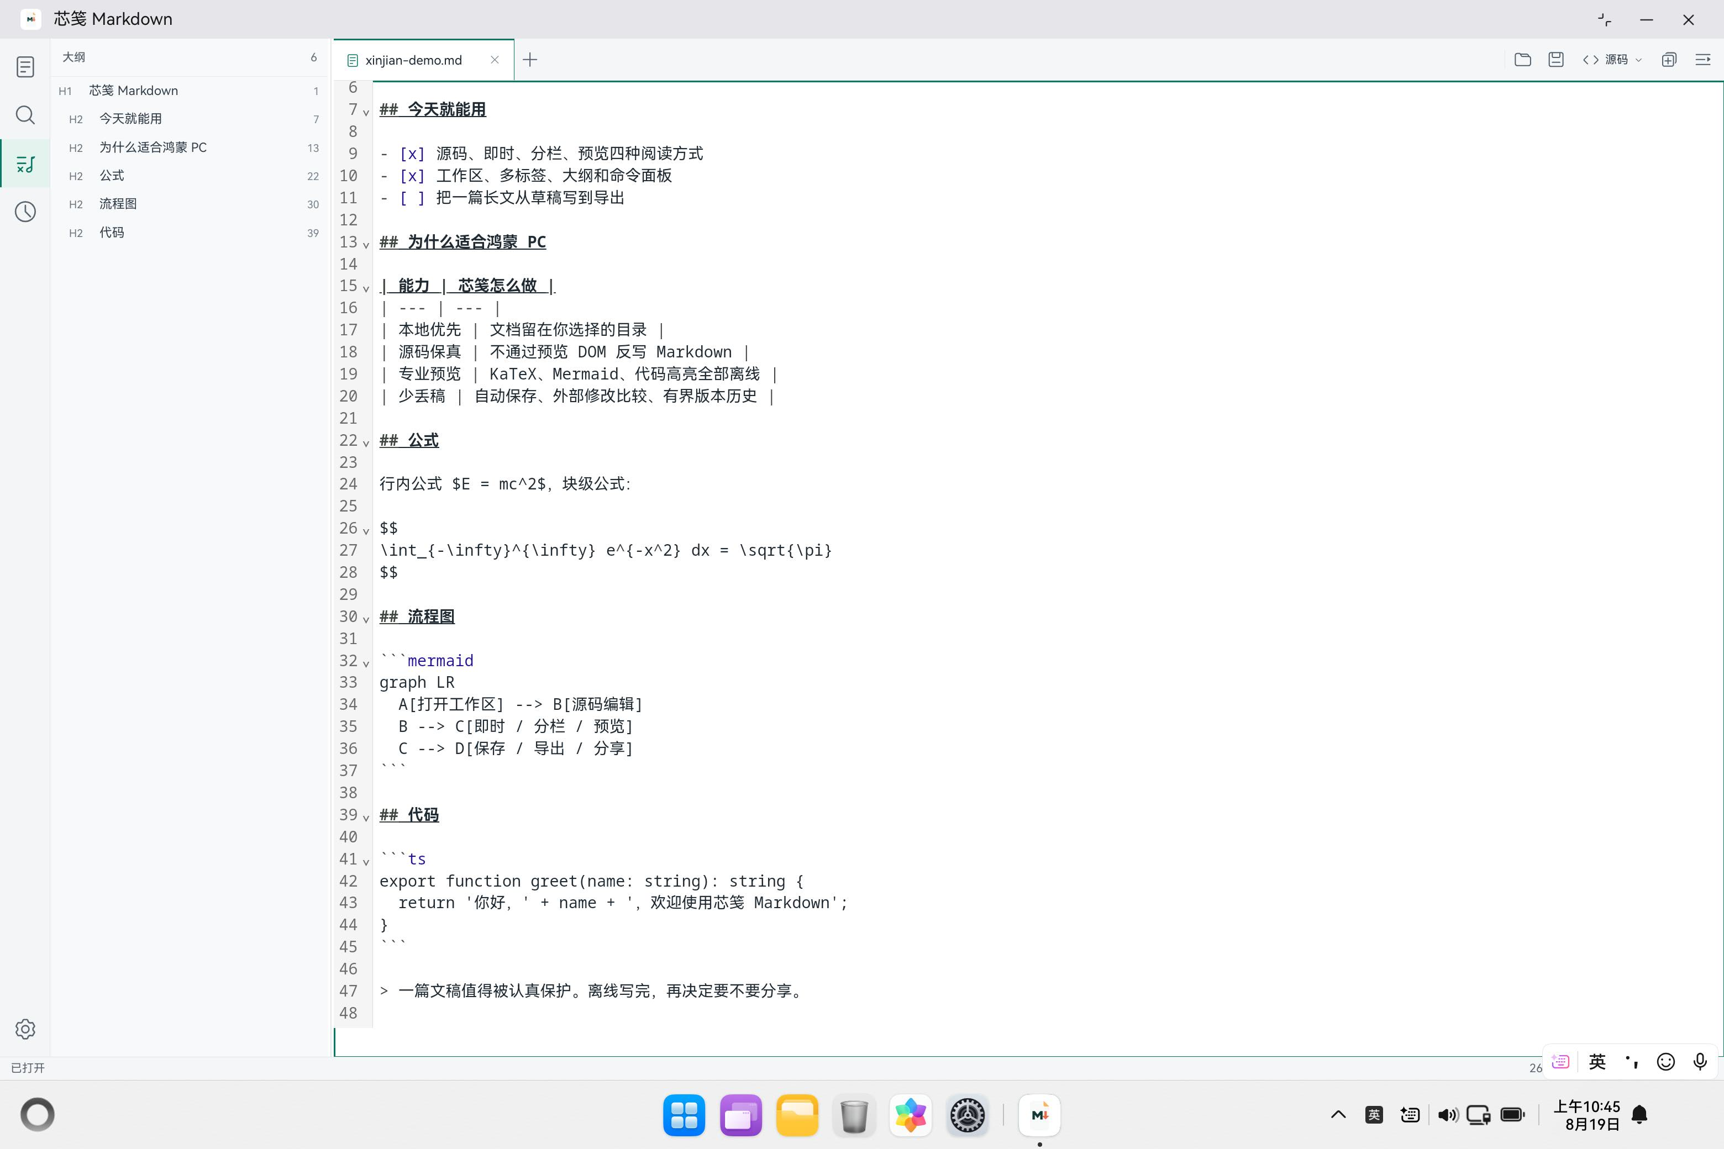1724x1149 pixels.
Task: Open volume control in system tray
Action: click(1448, 1115)
